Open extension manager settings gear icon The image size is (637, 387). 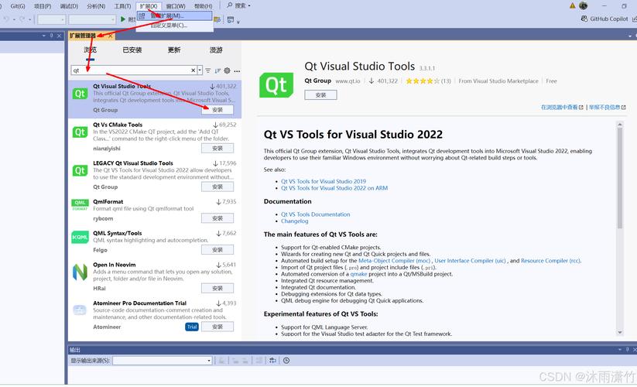coord(227,70)
